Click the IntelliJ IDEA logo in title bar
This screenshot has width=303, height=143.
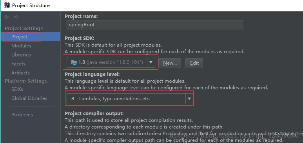point(7,5)
